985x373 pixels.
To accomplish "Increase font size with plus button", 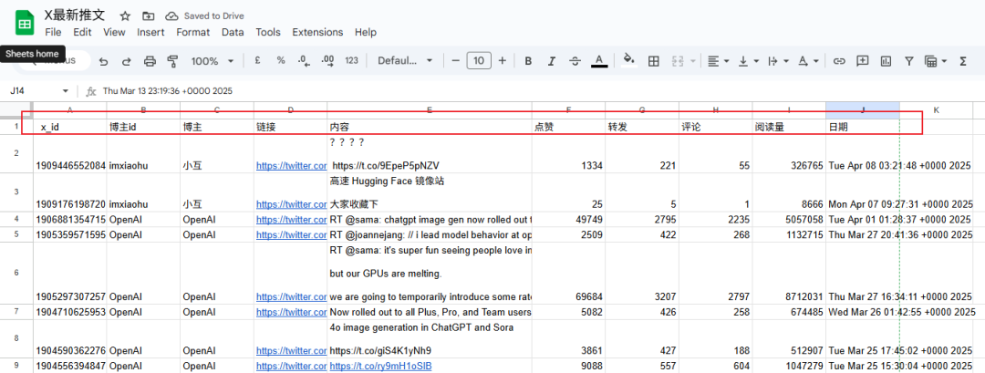I will point(502,61).
